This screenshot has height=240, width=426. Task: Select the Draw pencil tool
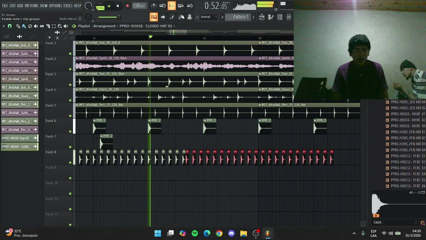point(18,26)
